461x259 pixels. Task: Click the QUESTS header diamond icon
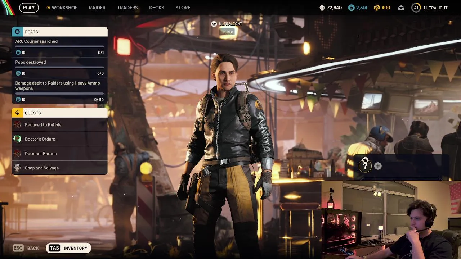tap(17, 113)
